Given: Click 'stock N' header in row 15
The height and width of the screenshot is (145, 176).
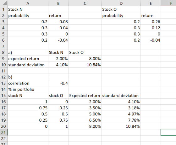Looking at the screenshot, I should (28, 96).
